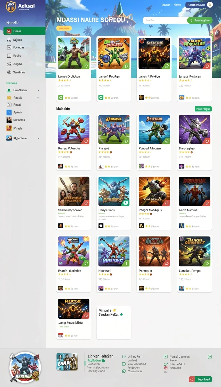Click red badge on Iarnpail Pedaign cover
Screen dimensions: 221x387
click(207, 66)
